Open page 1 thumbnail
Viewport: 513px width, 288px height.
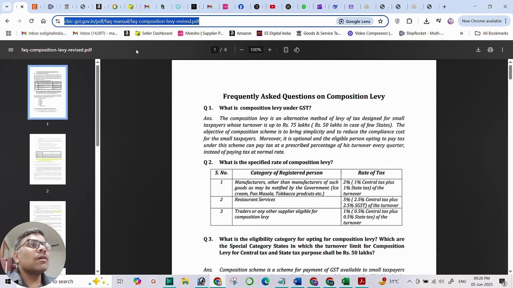pos(48,92)
